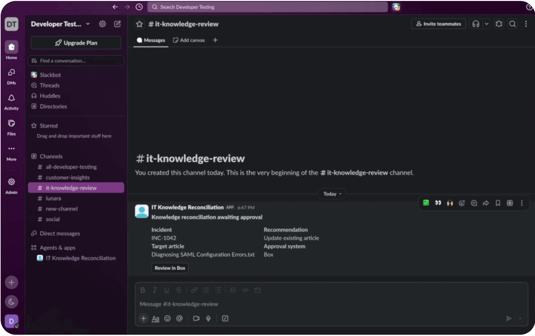This screenshot has height=336, width=535.
Task: Click the Review in Box button
Action: click(x=170, y=268)
